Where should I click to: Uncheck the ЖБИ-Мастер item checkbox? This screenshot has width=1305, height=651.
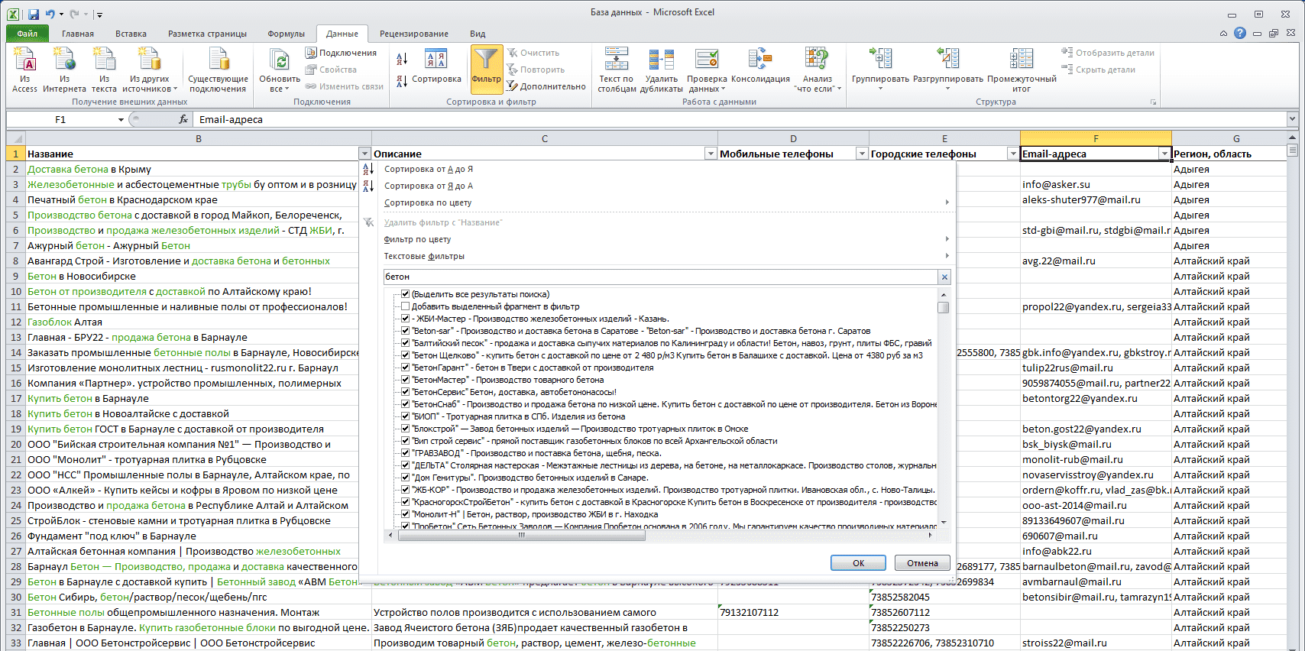[x=406, y=319]
